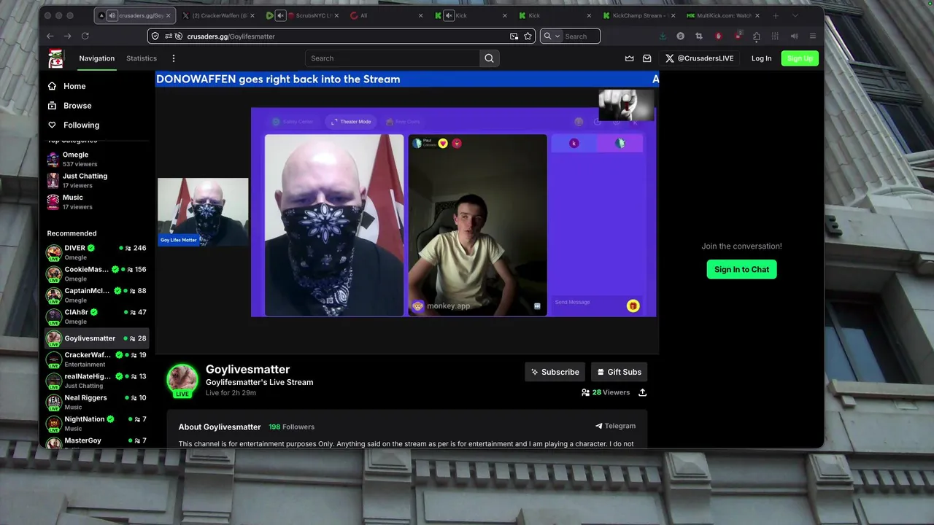Open the Omegle category
The image size is (934, 525).
click(97, 159)
